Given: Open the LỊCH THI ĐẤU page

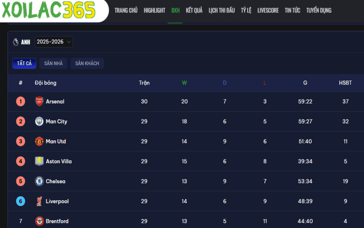Looking at the screenshot, I should pyautogui.click(x=222, y=10).
